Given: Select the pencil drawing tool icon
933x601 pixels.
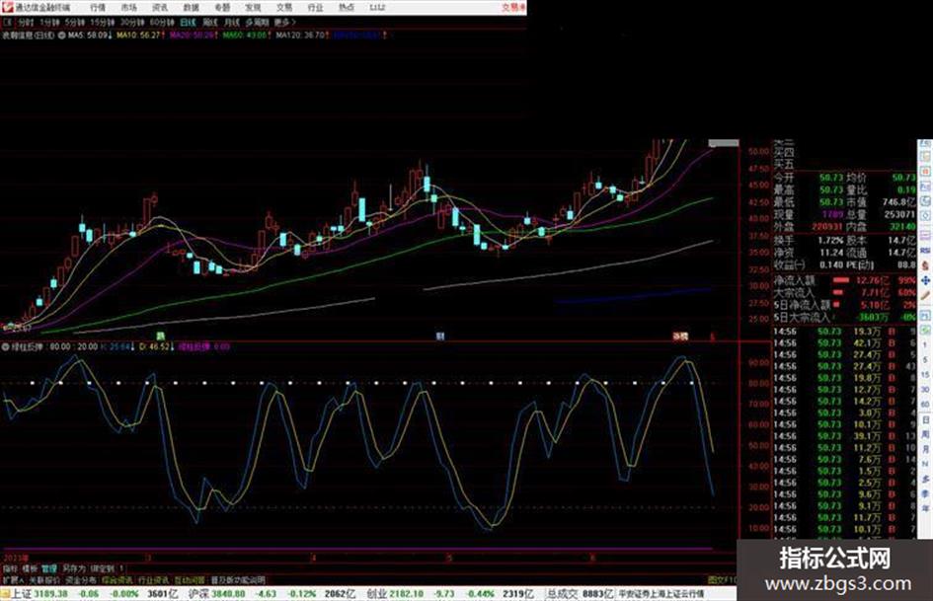Looking at the screenshot, I should coord(925,295).
